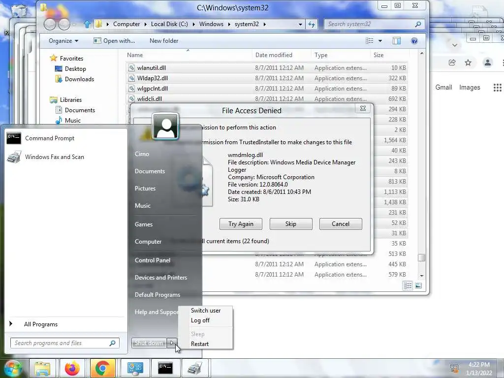The height and width of the screenshot is (378, 504).
Task: Select wlanutil.dll in the file list
Action: (267, 68)
